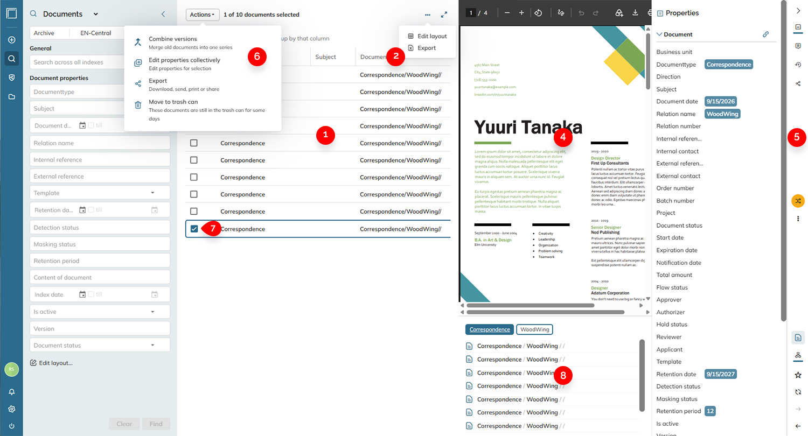This screenshot has width=808, height=436.
Task: Click the power logout icon
Action: (x=12, y=426)
